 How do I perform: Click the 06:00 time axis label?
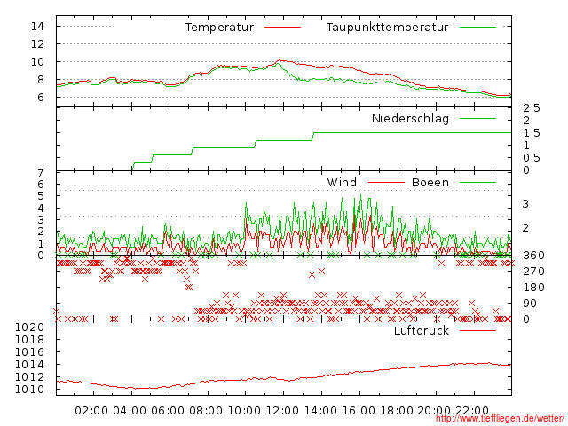click(168, 411)
